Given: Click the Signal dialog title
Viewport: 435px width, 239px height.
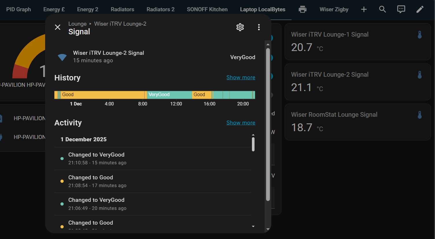Looking at the screenshot, I should coord(79,32).
